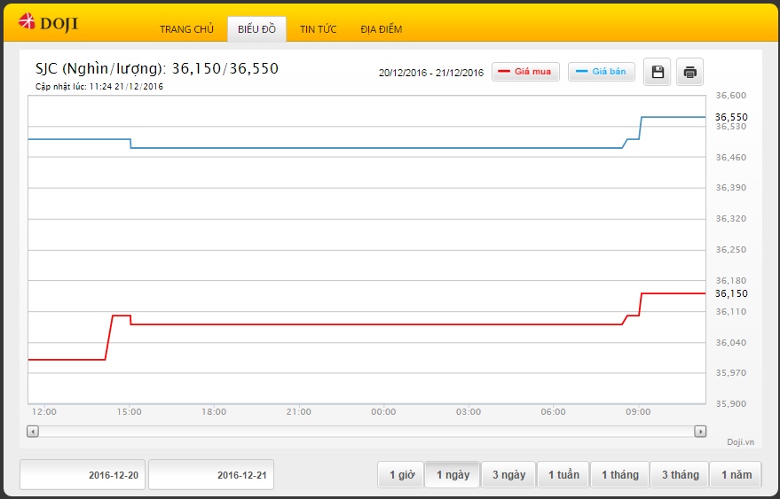Click the 36,110 price axis label
780x499 pixels.
pos(731,312)
